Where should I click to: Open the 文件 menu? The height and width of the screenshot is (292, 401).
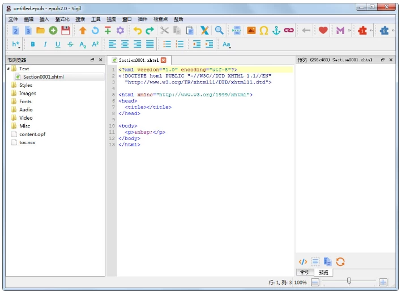13,19
